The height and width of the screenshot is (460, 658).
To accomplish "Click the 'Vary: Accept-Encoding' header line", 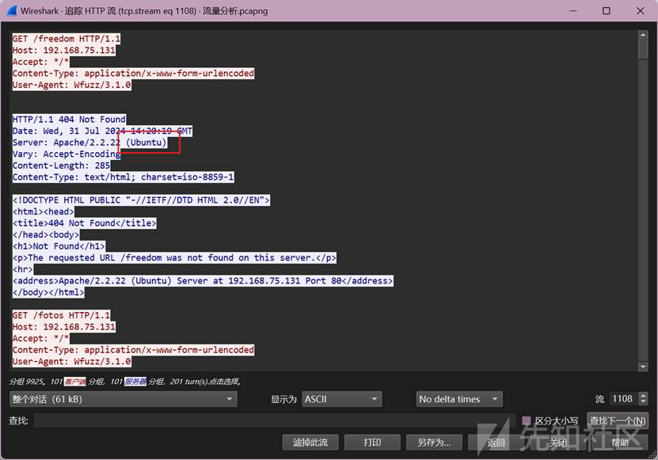I will [x=67, y=154].
